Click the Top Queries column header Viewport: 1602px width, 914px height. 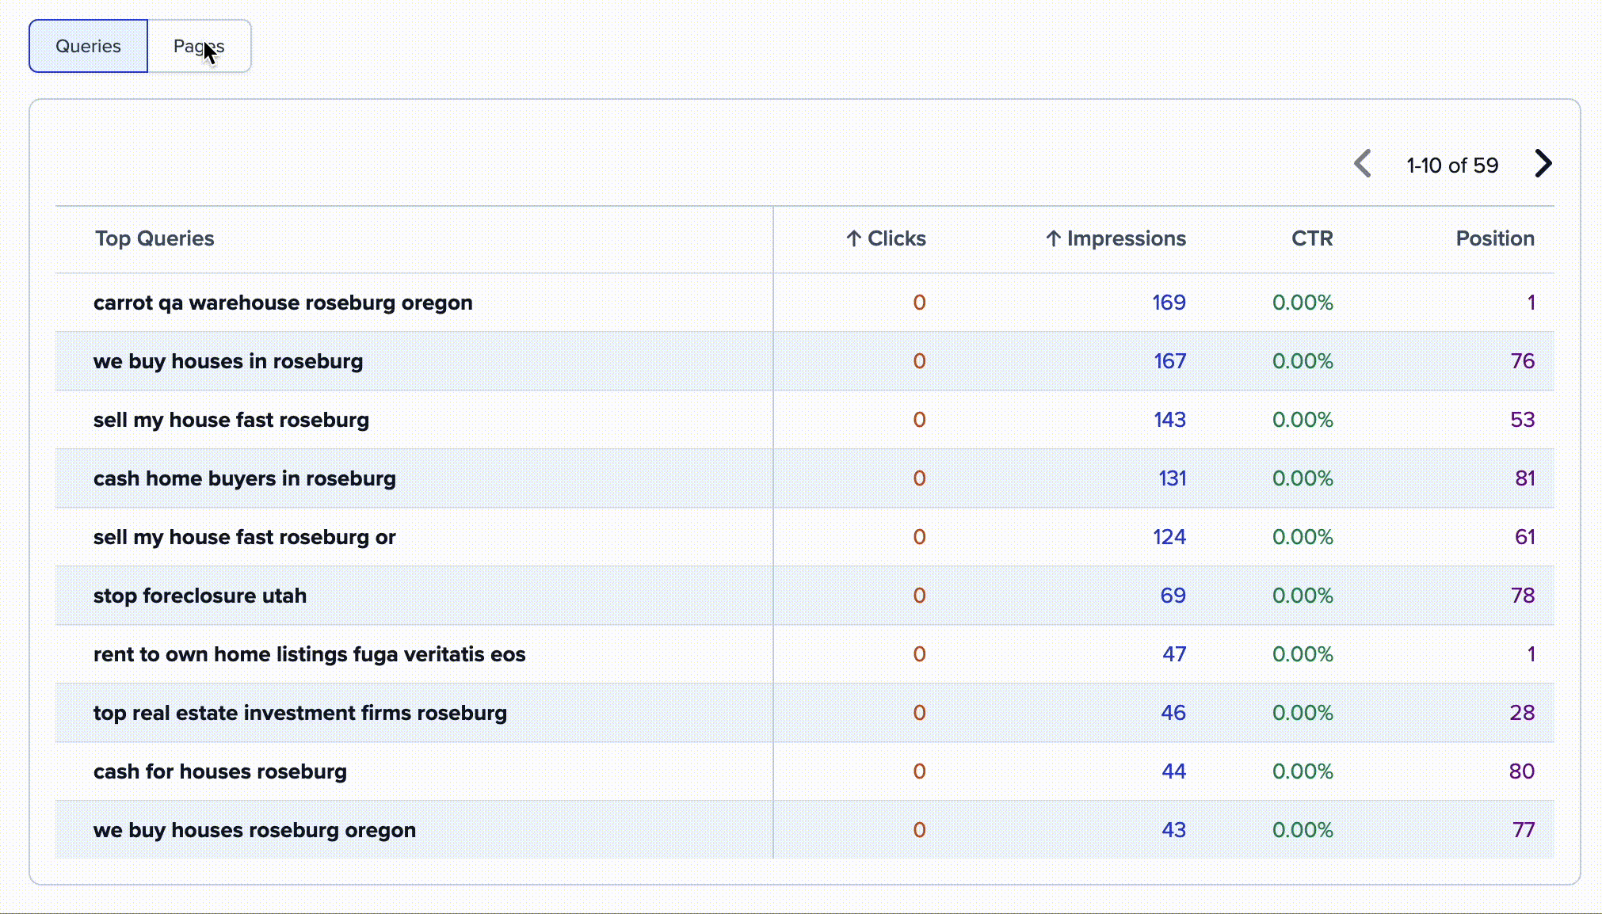(154, 238)
